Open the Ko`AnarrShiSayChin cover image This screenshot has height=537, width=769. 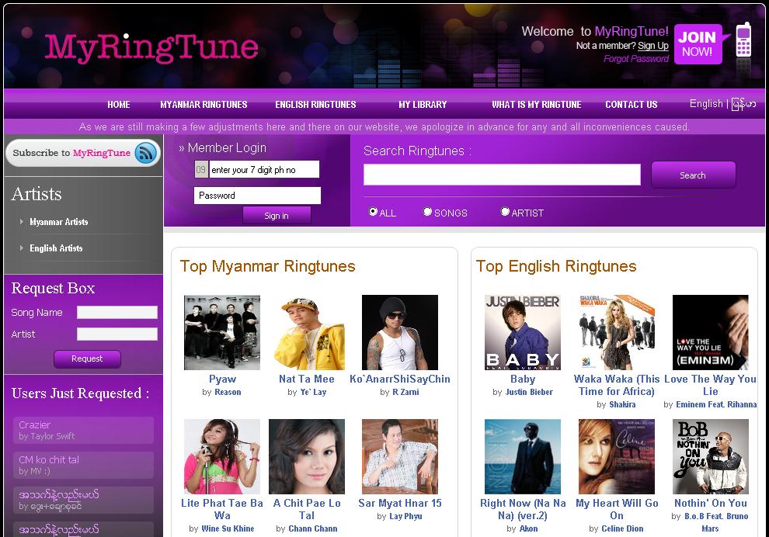point(400,332)
